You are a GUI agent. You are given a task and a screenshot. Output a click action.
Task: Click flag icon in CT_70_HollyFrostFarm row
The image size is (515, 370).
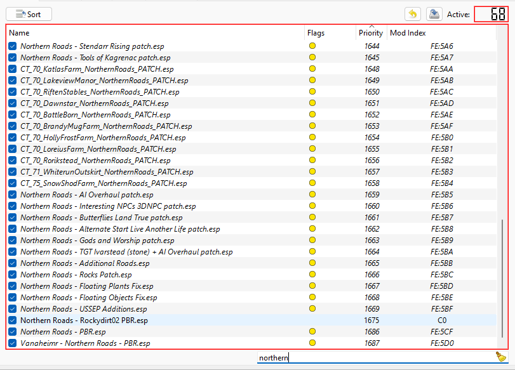[312, 137]
